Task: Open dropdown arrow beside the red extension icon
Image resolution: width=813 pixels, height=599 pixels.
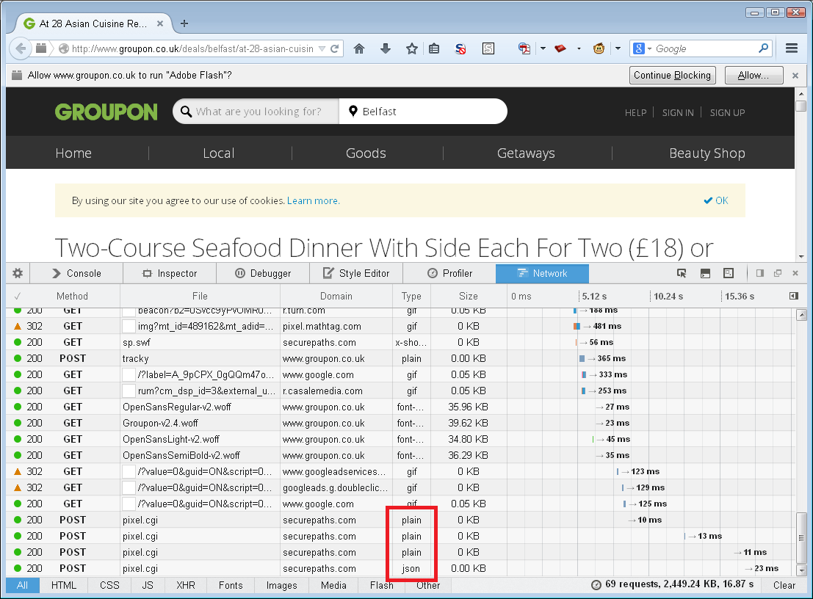Action: click(579, 48)
